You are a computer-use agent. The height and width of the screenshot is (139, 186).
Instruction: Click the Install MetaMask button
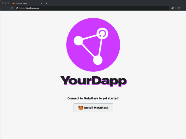pos(93,108)
